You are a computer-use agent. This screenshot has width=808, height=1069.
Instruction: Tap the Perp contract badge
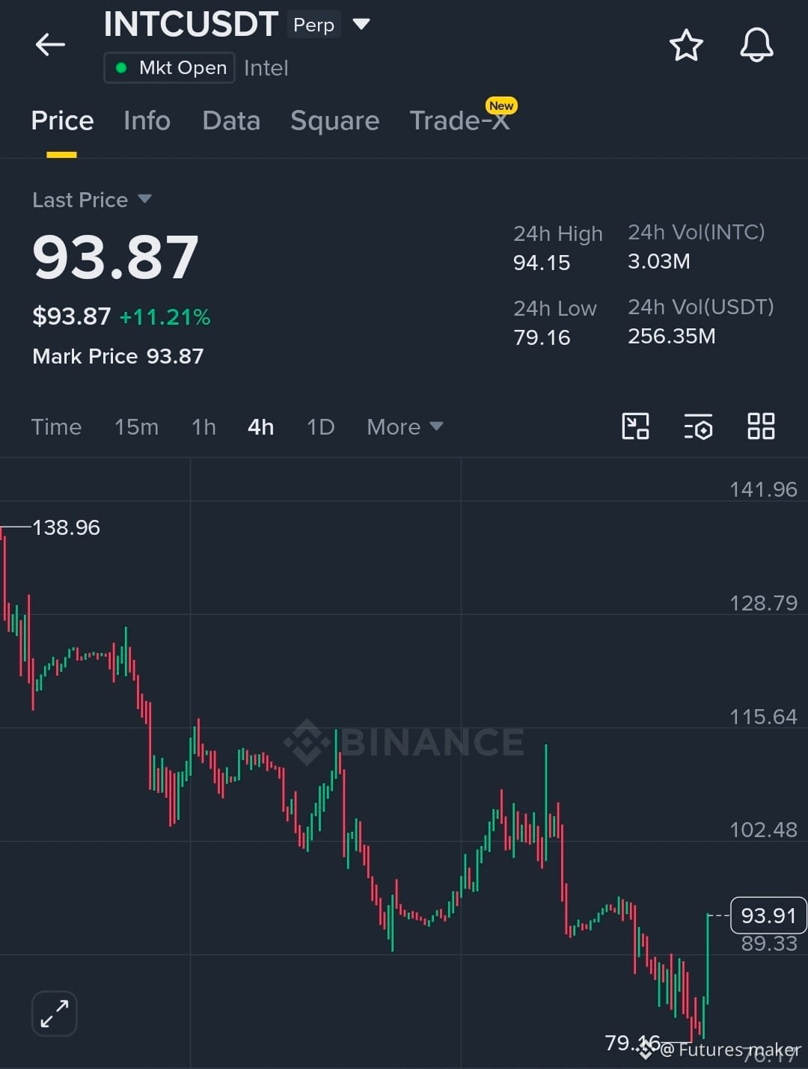313,25
